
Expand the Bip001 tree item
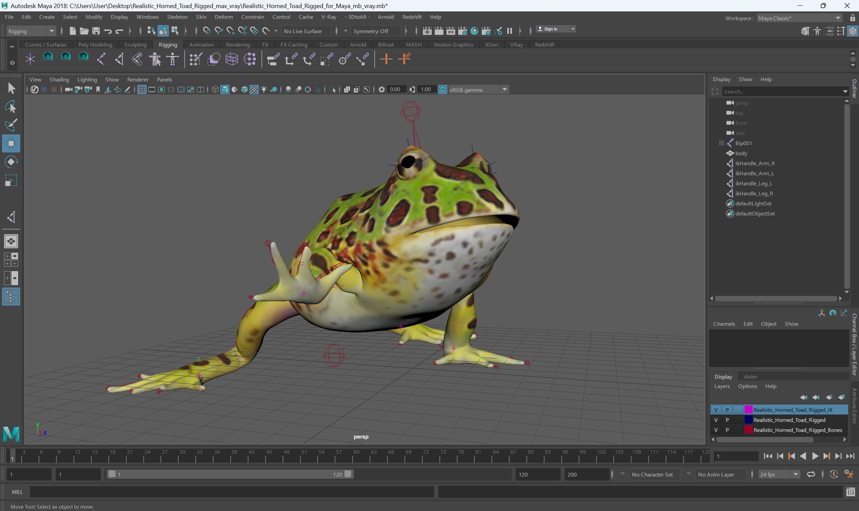[x=722, y=143]
